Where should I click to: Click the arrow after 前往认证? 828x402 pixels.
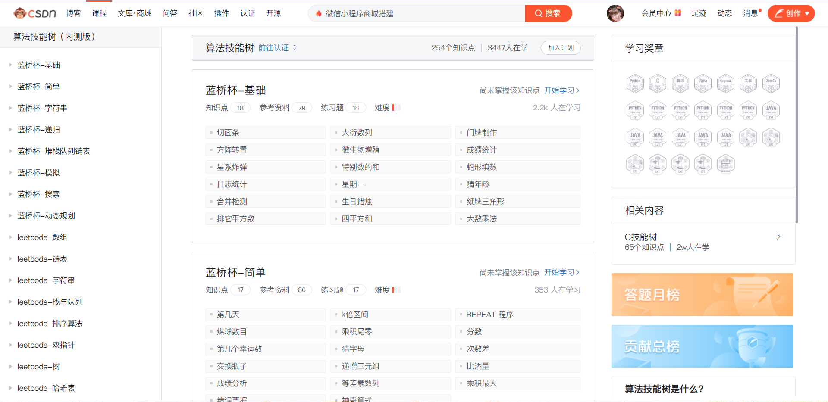(x=295, y=47)
